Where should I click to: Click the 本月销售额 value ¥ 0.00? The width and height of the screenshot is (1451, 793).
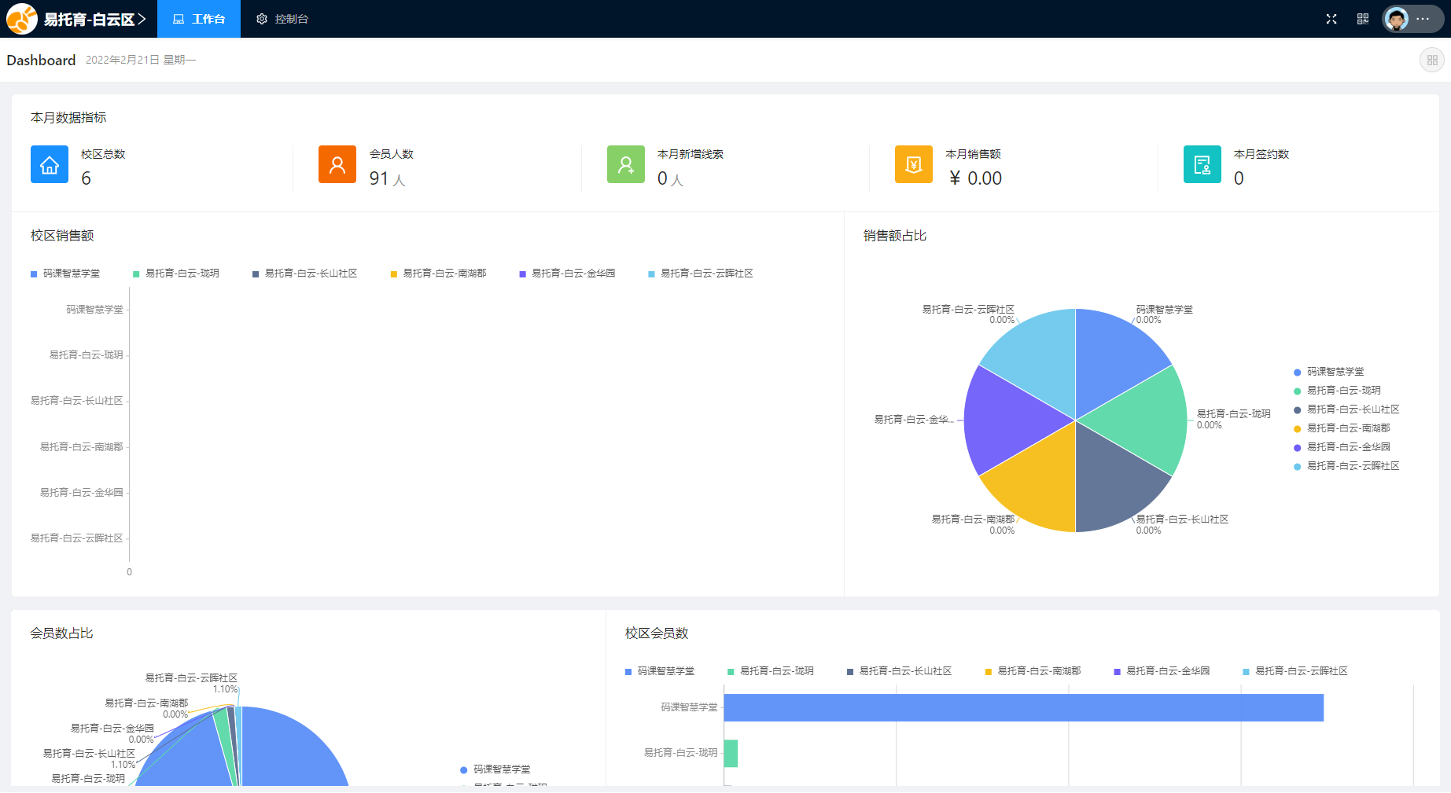coord(975,178)
